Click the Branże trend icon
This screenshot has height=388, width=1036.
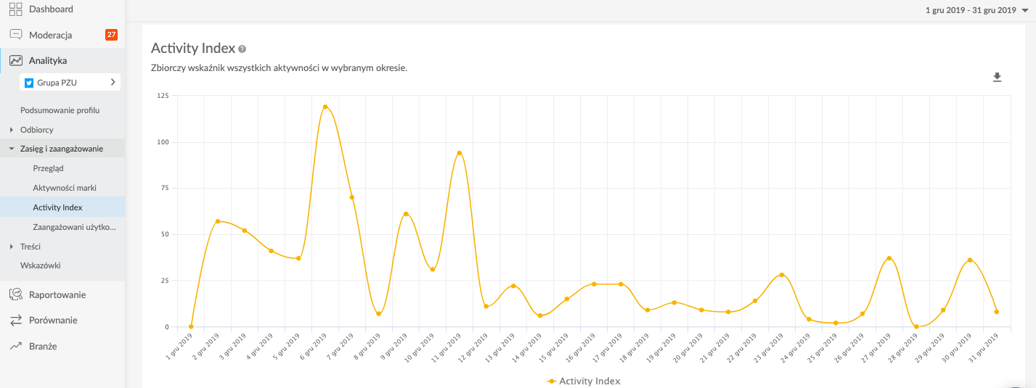[x=15, y=347]
